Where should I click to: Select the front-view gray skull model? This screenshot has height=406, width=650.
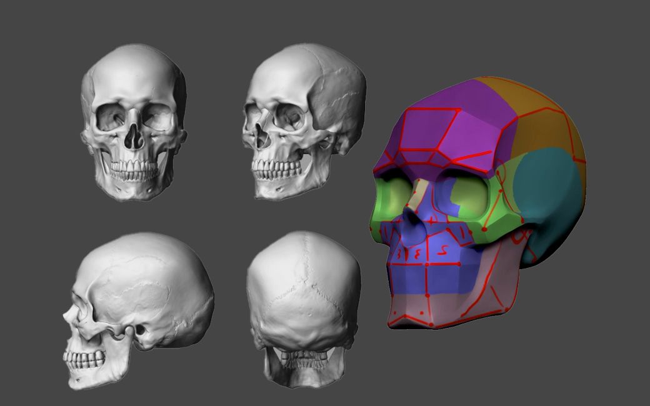134,122
